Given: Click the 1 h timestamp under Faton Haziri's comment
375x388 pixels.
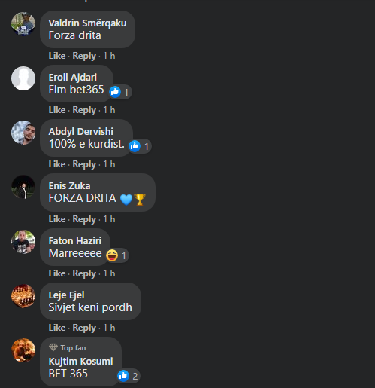Looking at the screenshot, I should click(109, 273).
